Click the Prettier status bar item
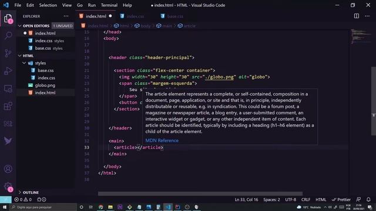376x211 pixels. point(341,199)
